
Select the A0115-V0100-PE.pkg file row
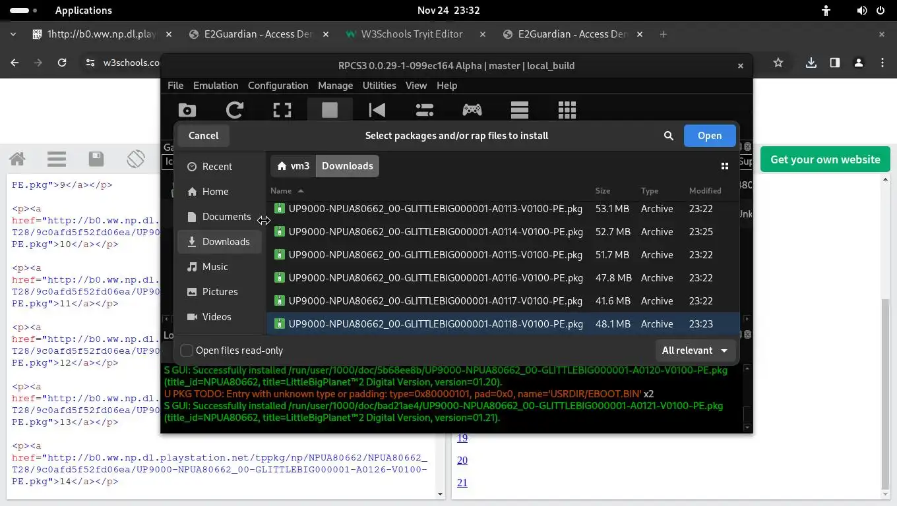coord(503,255)
